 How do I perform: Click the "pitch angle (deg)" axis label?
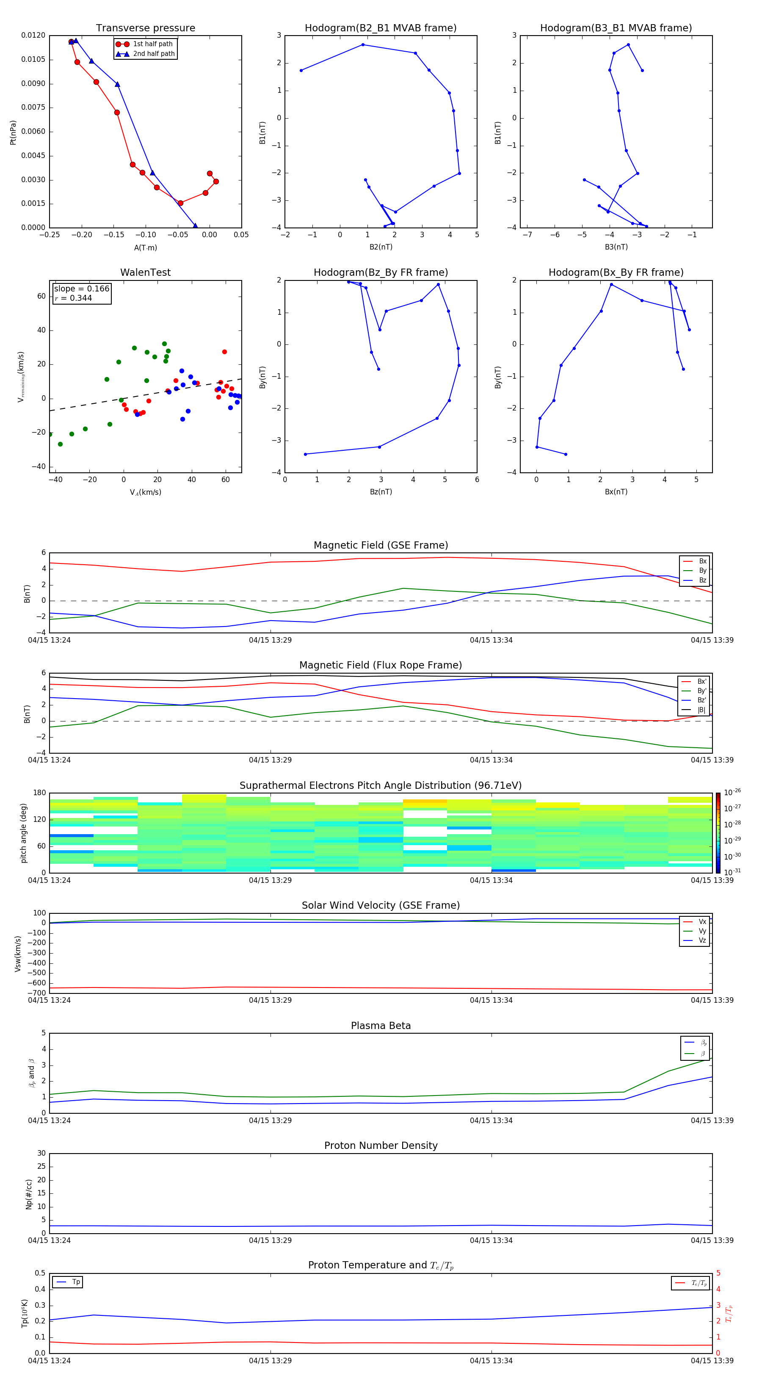coord(23,833)
